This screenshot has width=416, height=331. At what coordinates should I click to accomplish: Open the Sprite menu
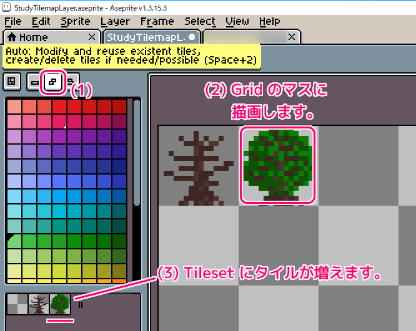pos(76,21)
